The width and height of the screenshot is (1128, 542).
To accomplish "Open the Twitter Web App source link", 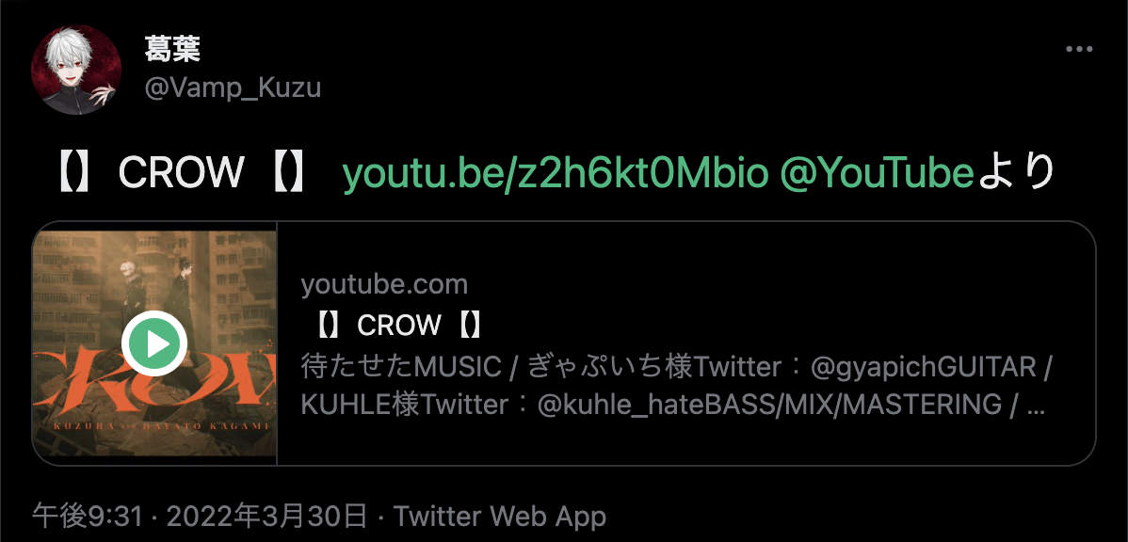I will coord(499,516).
